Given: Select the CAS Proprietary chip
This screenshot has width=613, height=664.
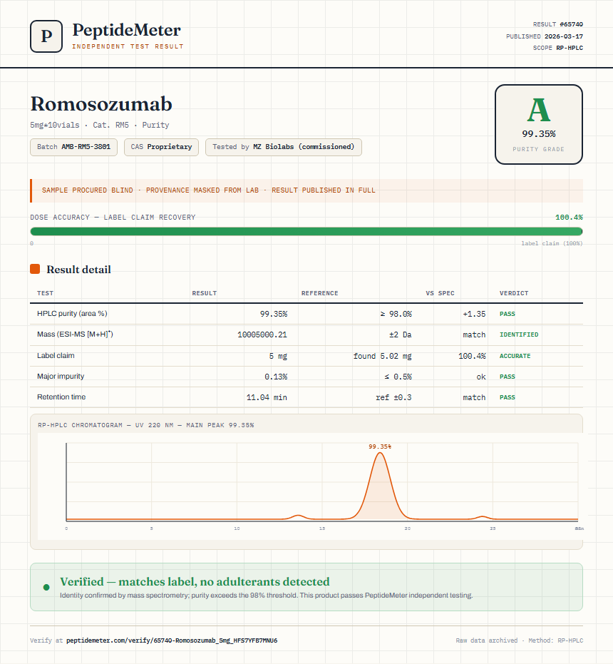Looking at the screenshot, I should pyautogui.click(x=161, y=147).
